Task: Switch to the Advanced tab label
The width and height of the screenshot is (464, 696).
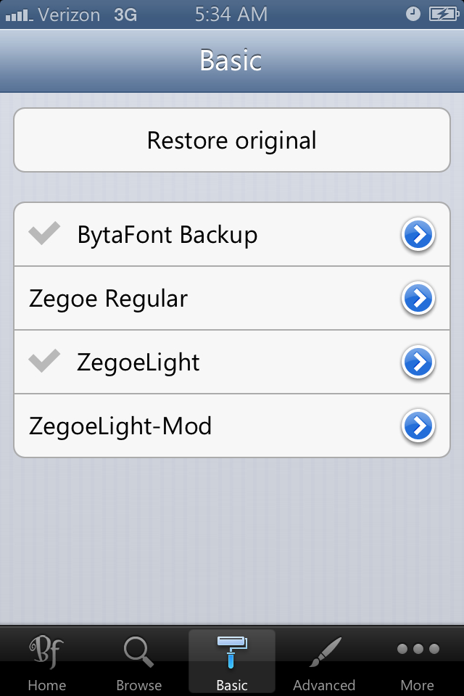Action: [x=324, y=684]
